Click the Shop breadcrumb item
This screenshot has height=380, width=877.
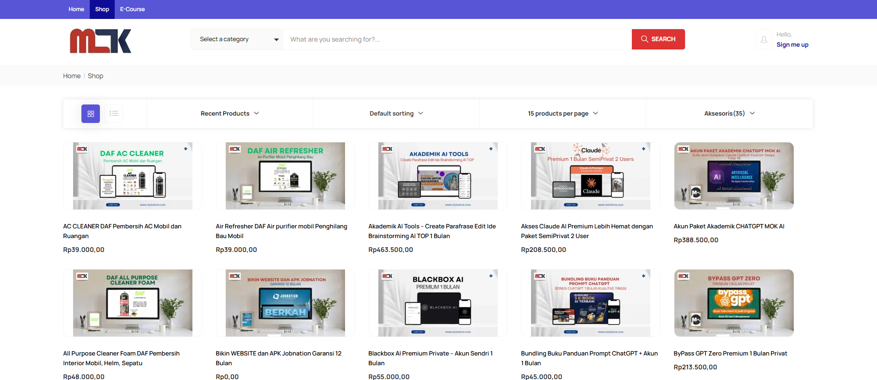pos(95,76)
